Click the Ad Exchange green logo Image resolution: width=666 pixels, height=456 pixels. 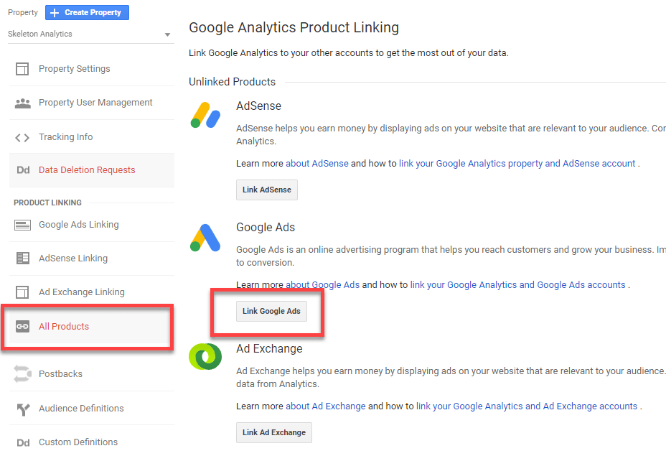205,356
